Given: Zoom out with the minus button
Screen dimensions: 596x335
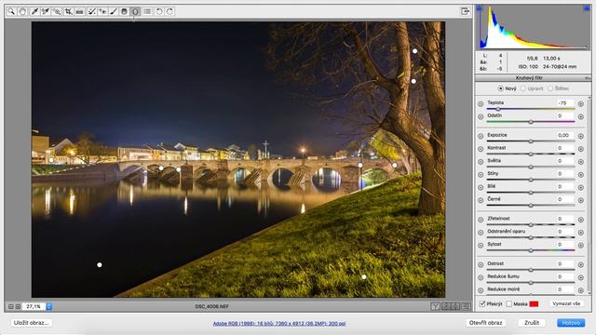Looking at the screenshot, I should [11, 306].
